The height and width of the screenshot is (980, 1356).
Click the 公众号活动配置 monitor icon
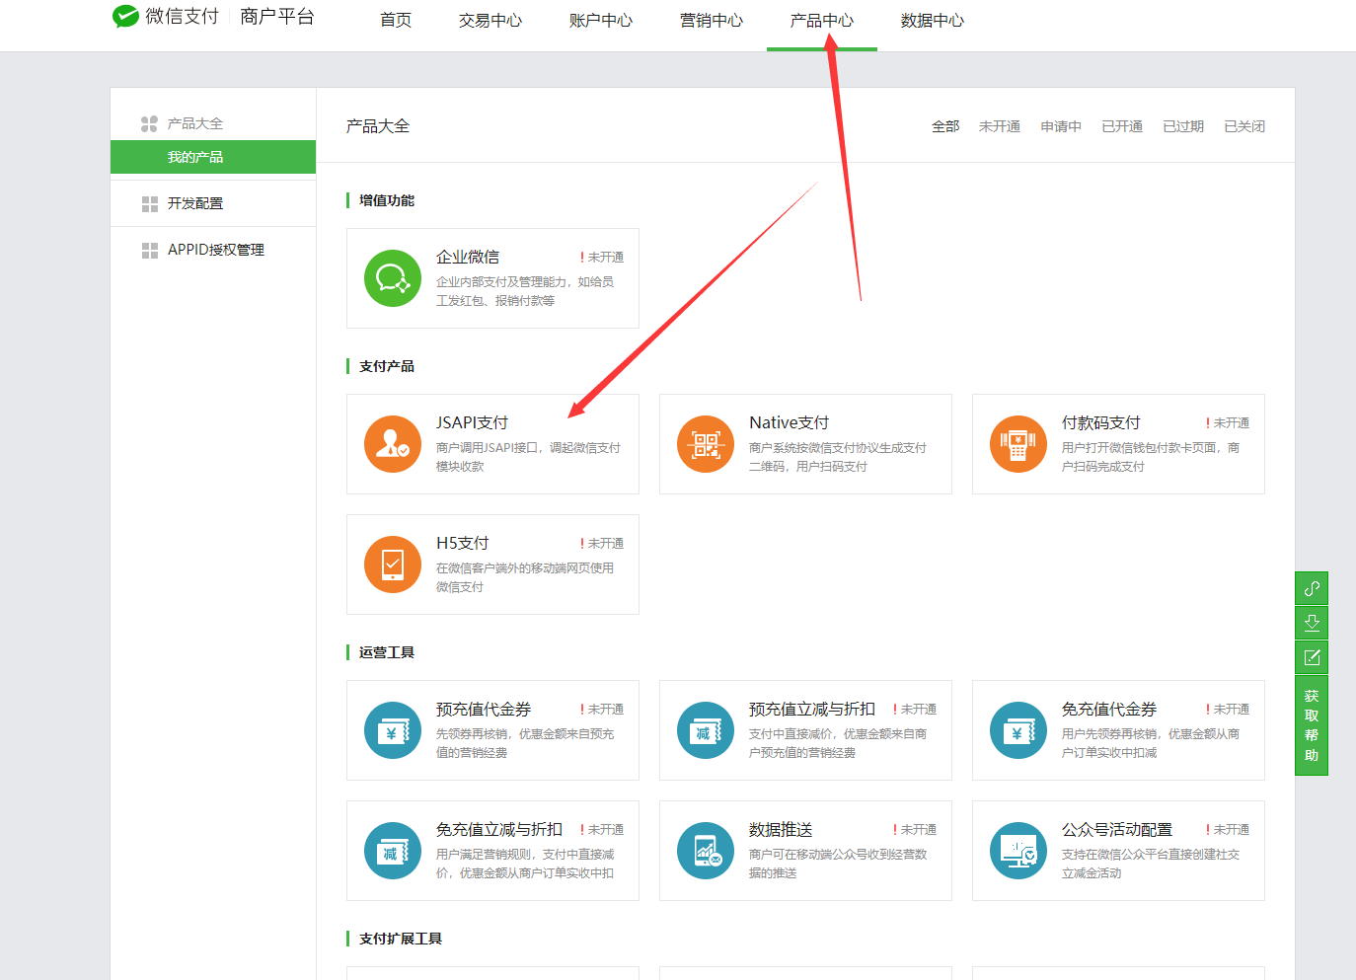1018,851
